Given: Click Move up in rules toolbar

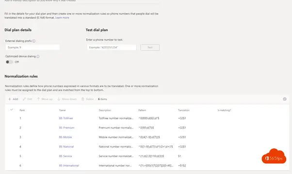Looking at the screenshot, I should 45,99.
